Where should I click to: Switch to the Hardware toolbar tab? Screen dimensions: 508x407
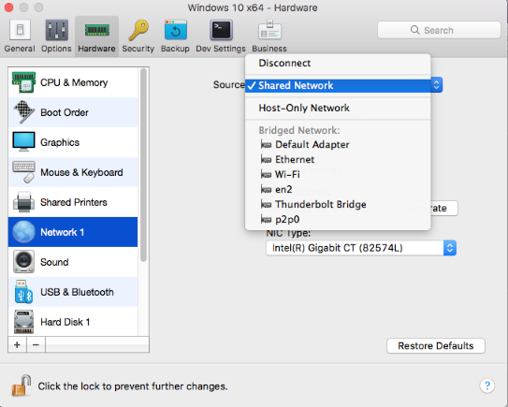pyautogui.click(x=96, y=36)
